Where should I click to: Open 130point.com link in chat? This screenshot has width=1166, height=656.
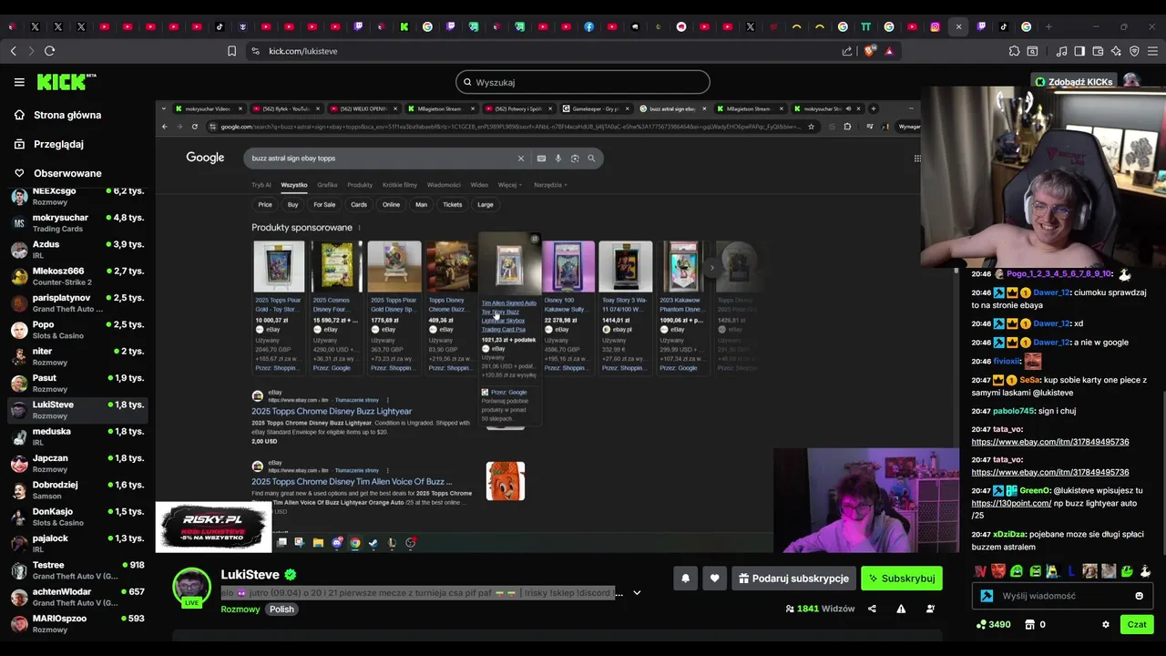(1011, 503)
